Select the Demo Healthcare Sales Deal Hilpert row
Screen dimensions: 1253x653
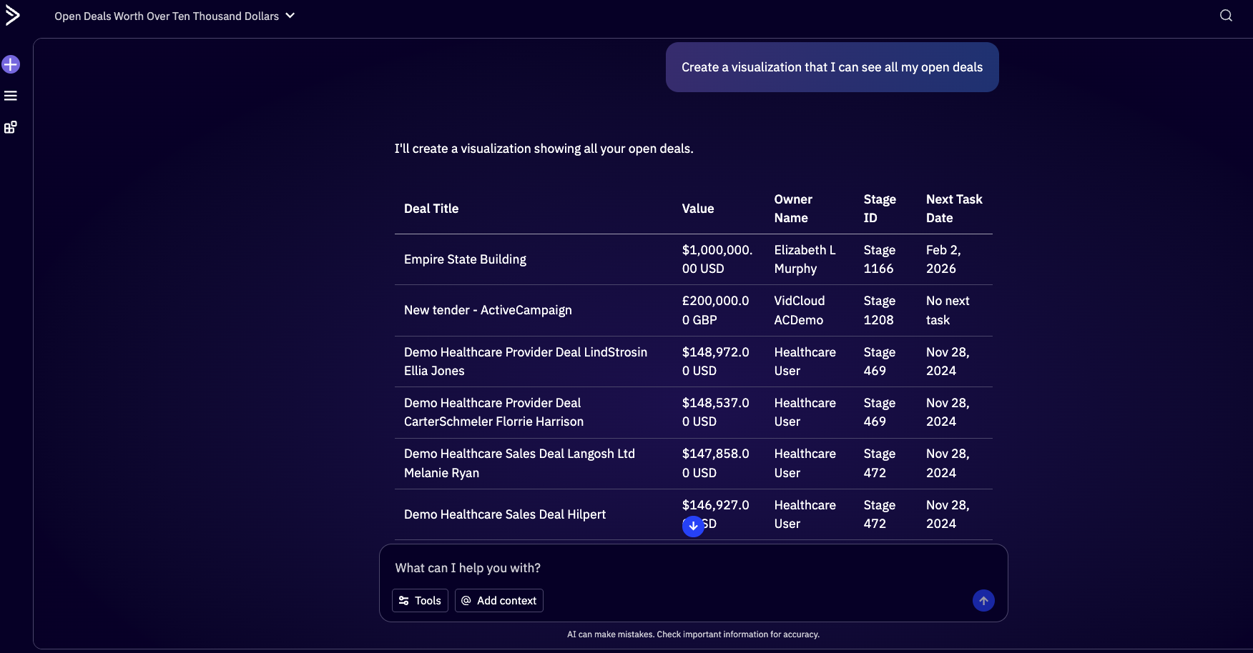pos(504,514)
